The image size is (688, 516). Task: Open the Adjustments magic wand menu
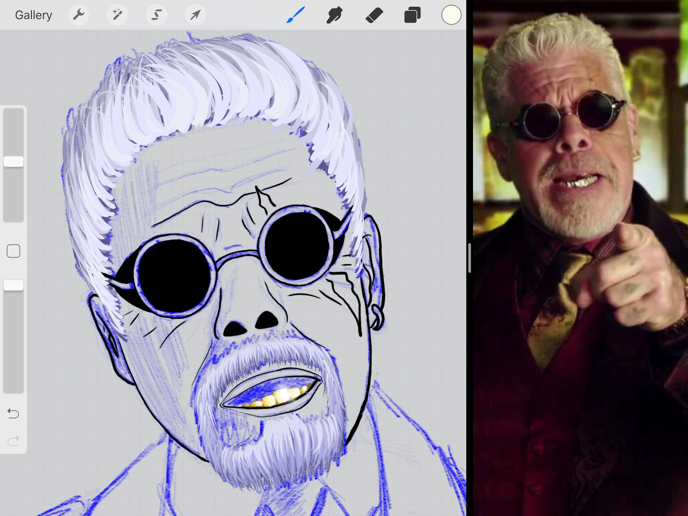click(x=117, y=15)
